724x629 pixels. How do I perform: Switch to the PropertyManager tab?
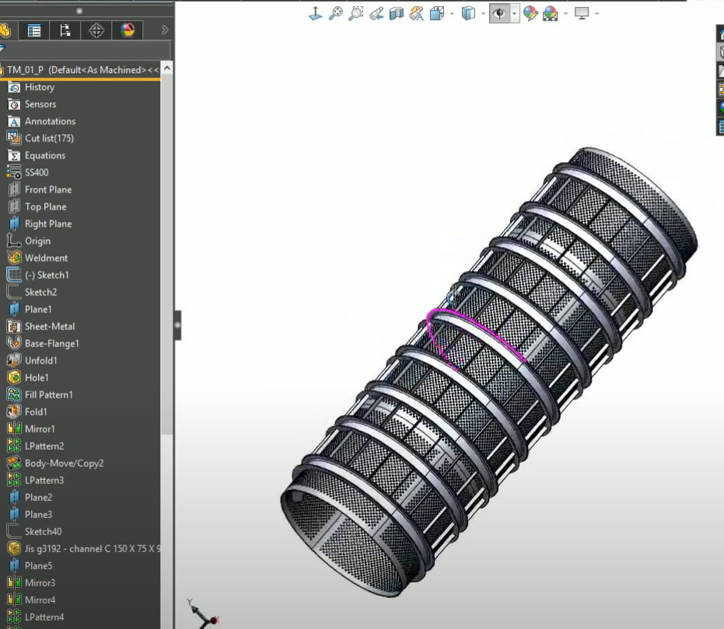(34, 30)
